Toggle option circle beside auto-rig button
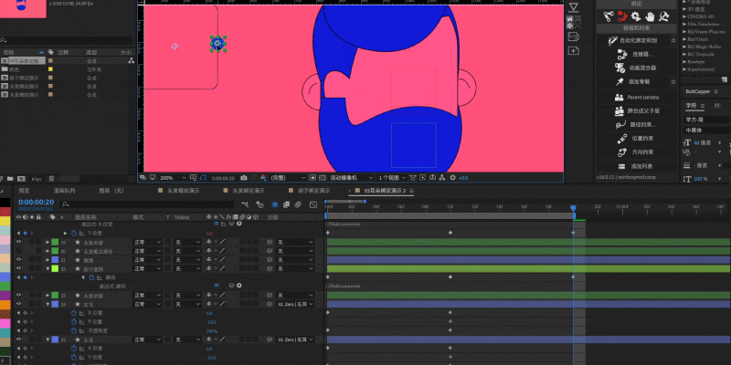Image resolution: width=731 pixels, height=365 pixels. tap(673, 40)
